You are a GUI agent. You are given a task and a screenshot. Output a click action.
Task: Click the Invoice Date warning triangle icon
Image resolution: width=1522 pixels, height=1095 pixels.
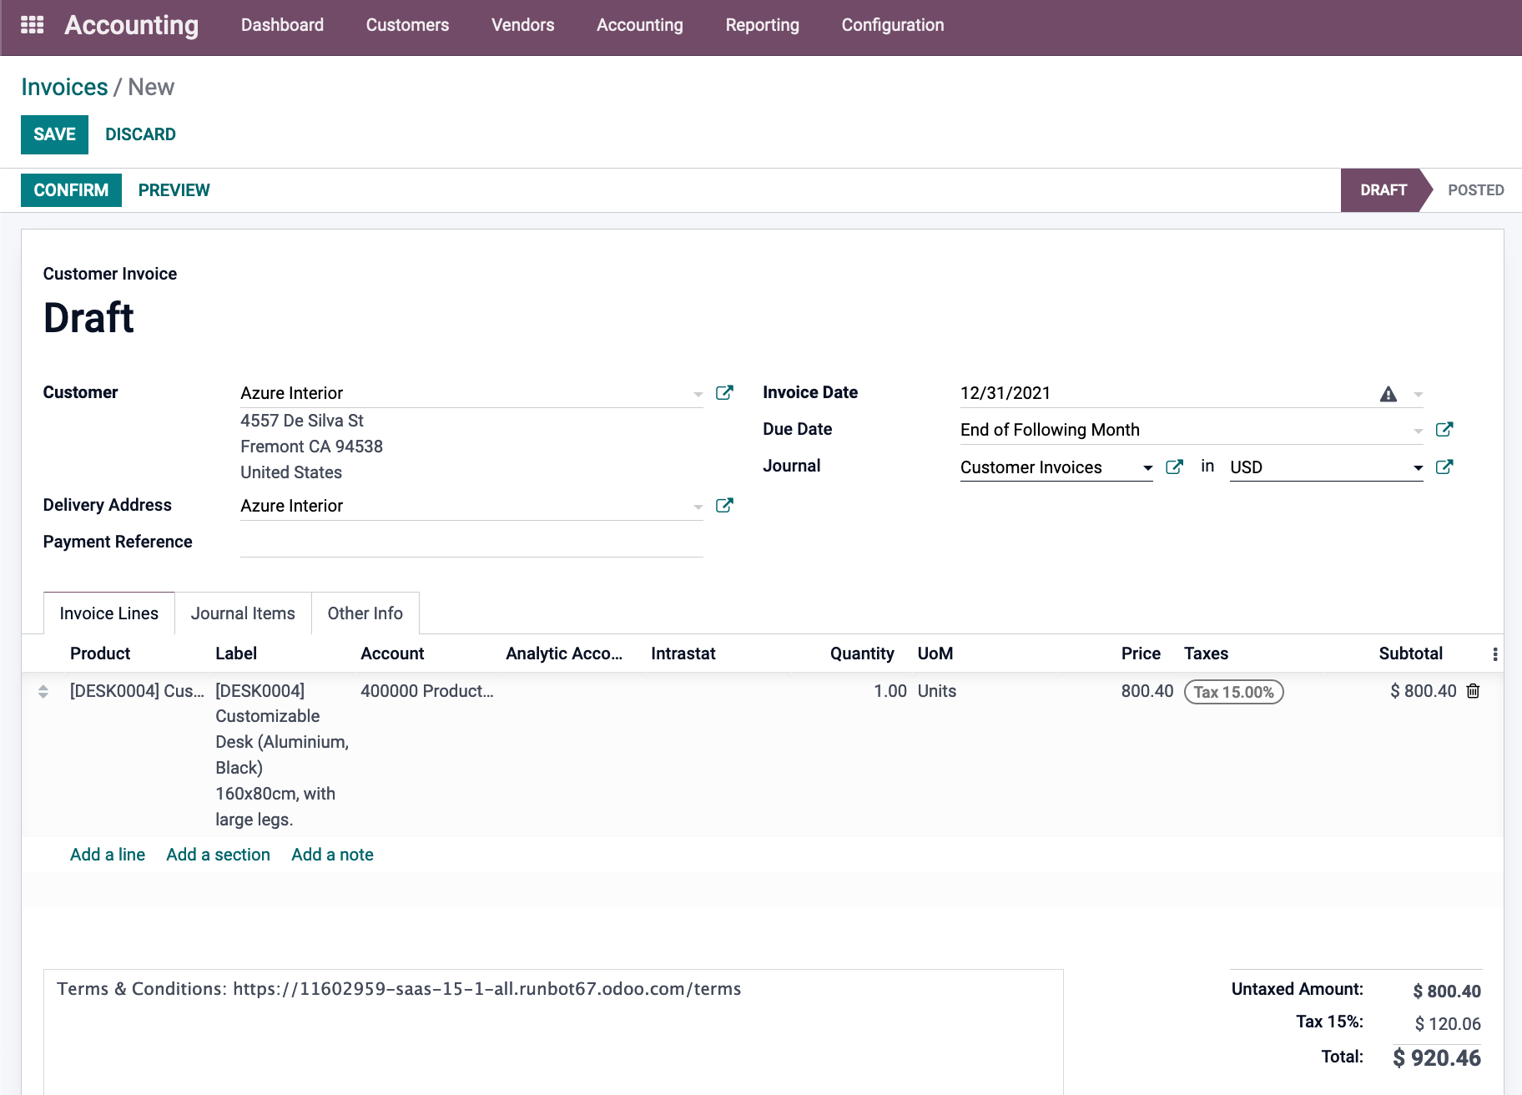(x=1388, y=394)
